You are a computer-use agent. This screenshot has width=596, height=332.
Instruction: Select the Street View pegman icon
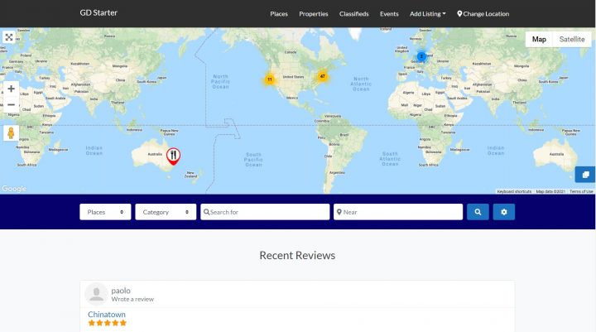(11, 132)
